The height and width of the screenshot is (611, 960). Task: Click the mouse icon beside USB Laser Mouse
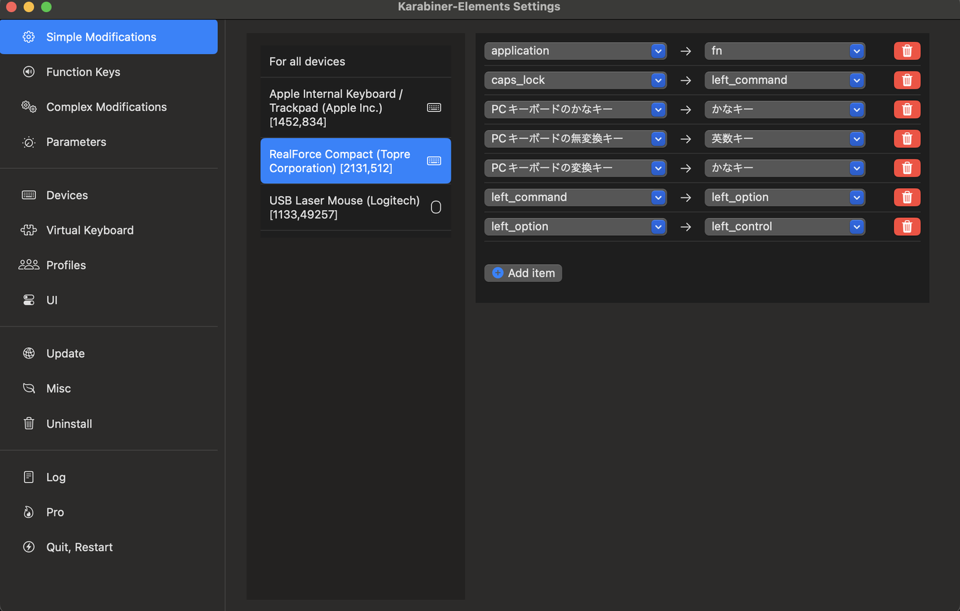pyautogui.click(x=436, y=207)
